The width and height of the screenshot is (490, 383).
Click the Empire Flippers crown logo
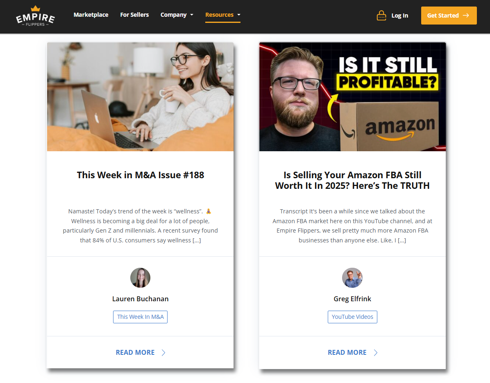pyautogui.click(x=35, y=16)
